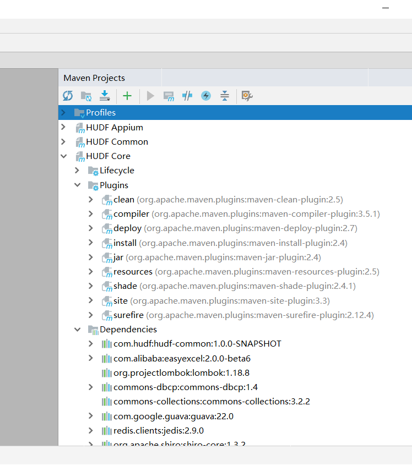Select the surefire plugin entry
The width and height of the screenshot is (412, 466).
point(128,315)
